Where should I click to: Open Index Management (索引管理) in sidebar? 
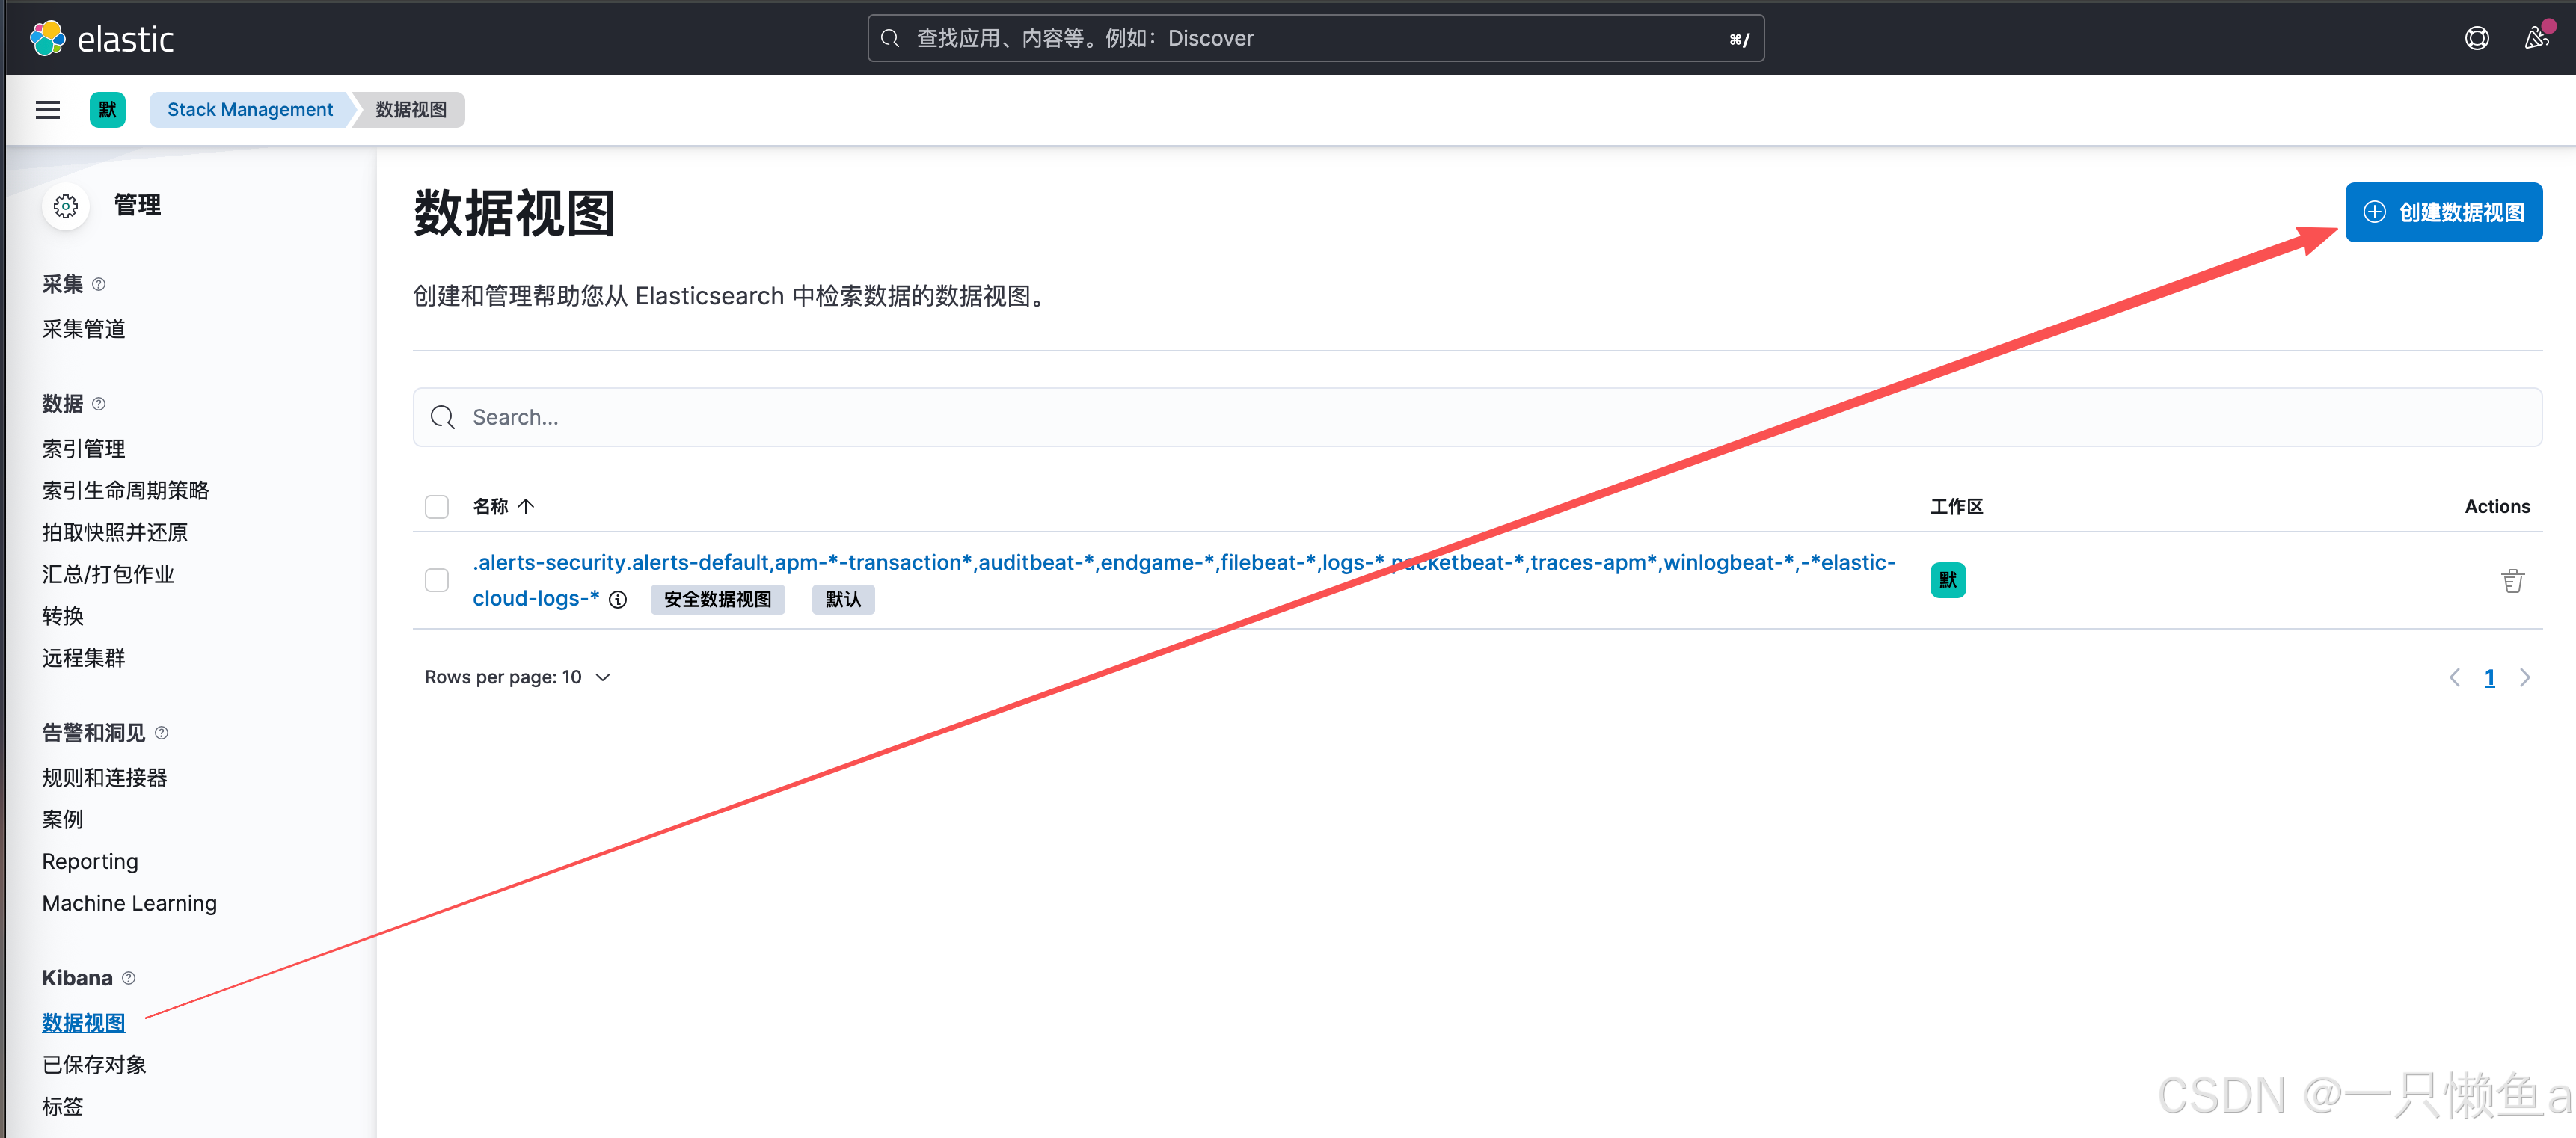[83, 449]
